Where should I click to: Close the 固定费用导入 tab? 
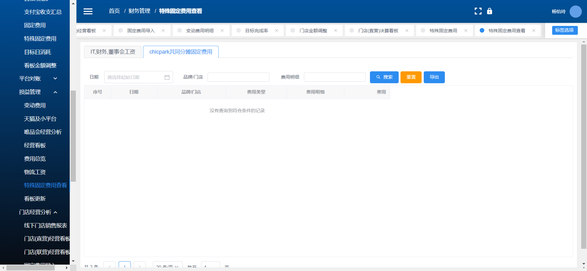163,30
